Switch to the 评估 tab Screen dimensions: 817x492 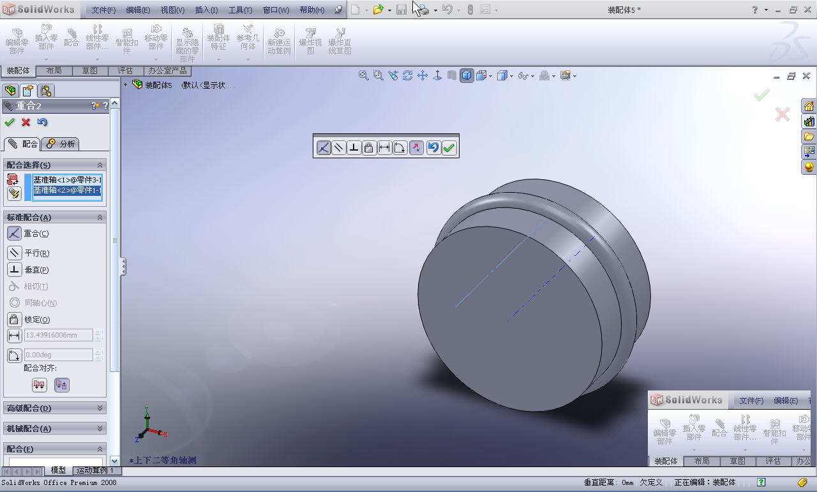click(126, 71)
